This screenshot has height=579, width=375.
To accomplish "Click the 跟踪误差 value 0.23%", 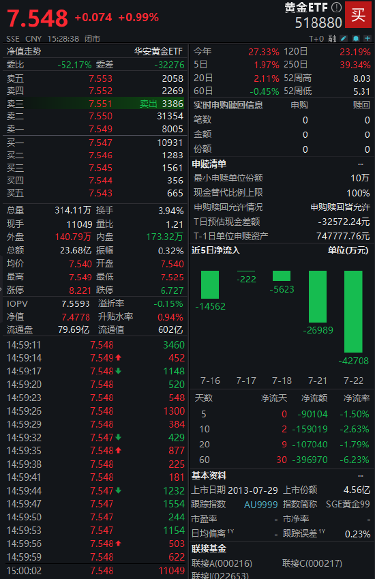I will click(358, 534).
